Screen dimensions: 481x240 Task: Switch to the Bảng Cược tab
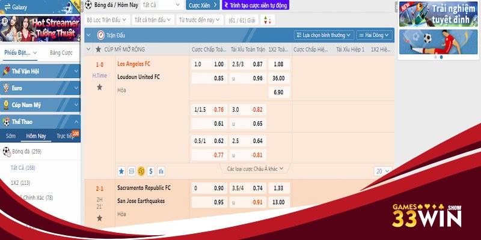[x=61, y=53]
